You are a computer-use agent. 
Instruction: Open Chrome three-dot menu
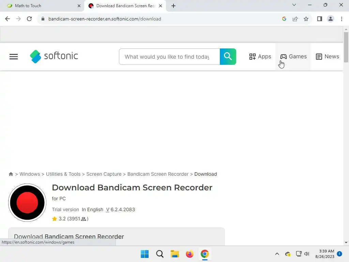[342, 19]
